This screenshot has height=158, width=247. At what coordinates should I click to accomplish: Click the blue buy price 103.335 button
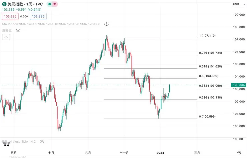tap(38, 16)
